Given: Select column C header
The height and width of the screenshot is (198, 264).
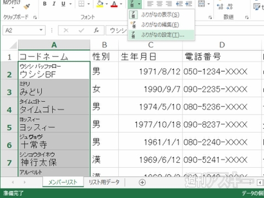Looking at the screenshot, I should [151, 45].
